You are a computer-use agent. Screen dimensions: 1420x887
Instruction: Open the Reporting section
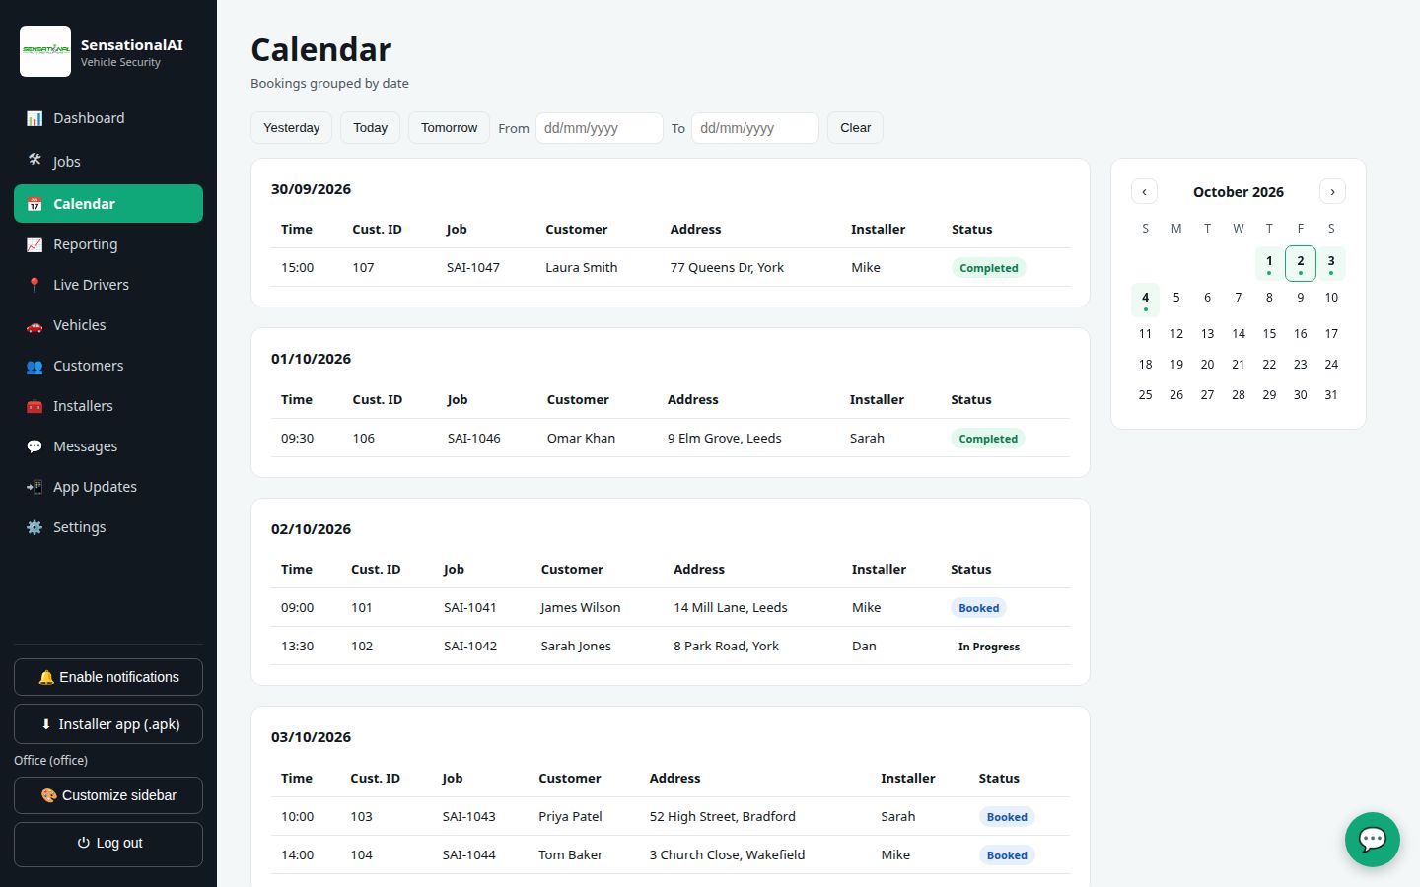(x=108, y=244)
